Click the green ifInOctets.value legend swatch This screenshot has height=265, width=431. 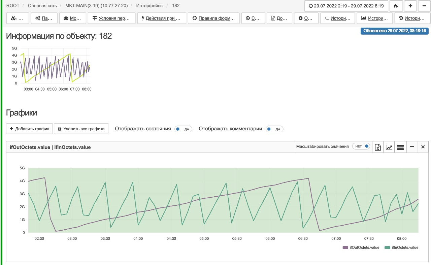[x=388, y=247]
